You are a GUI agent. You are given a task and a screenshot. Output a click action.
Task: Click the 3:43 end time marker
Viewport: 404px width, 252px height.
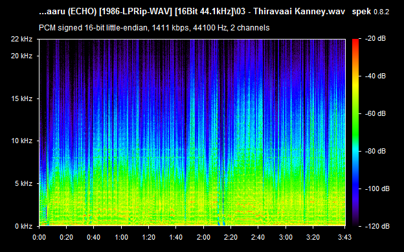(x=344, y=237)
